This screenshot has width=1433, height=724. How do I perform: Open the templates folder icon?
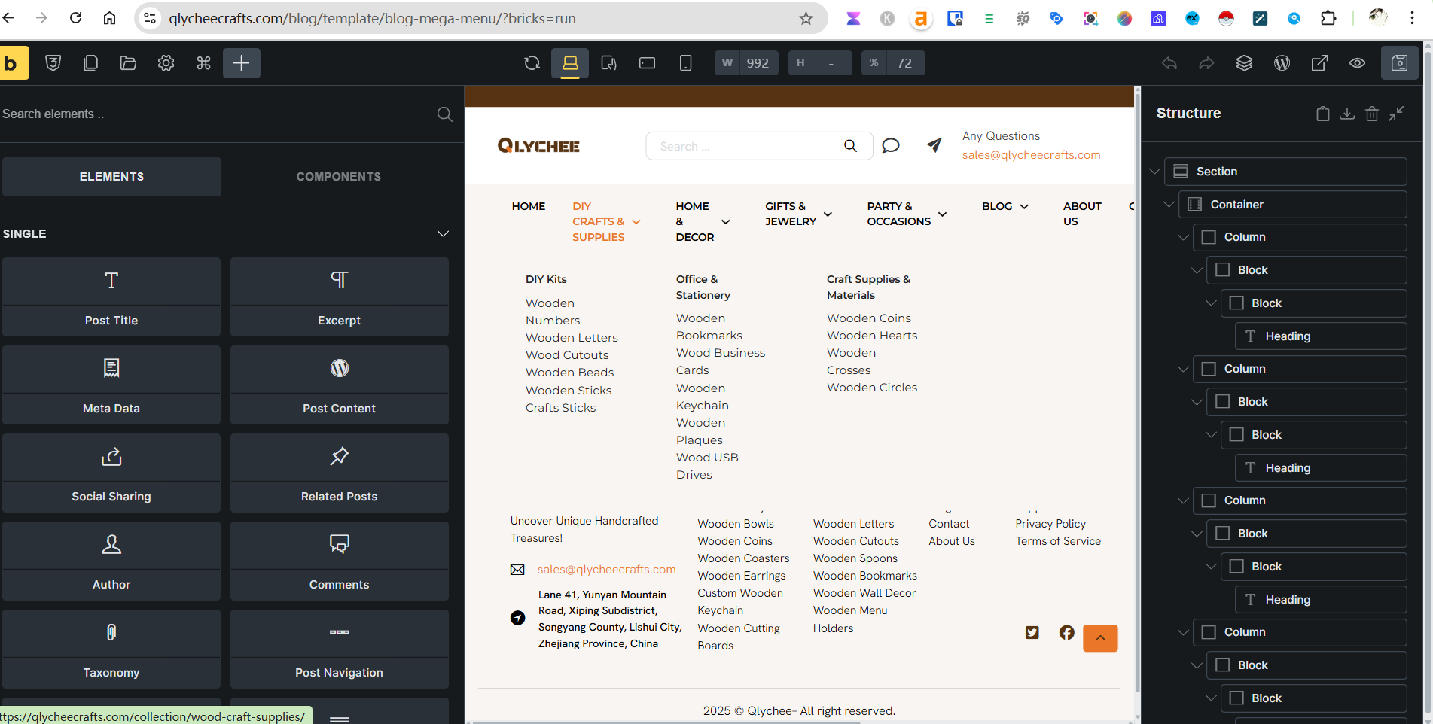coord(128,63)
